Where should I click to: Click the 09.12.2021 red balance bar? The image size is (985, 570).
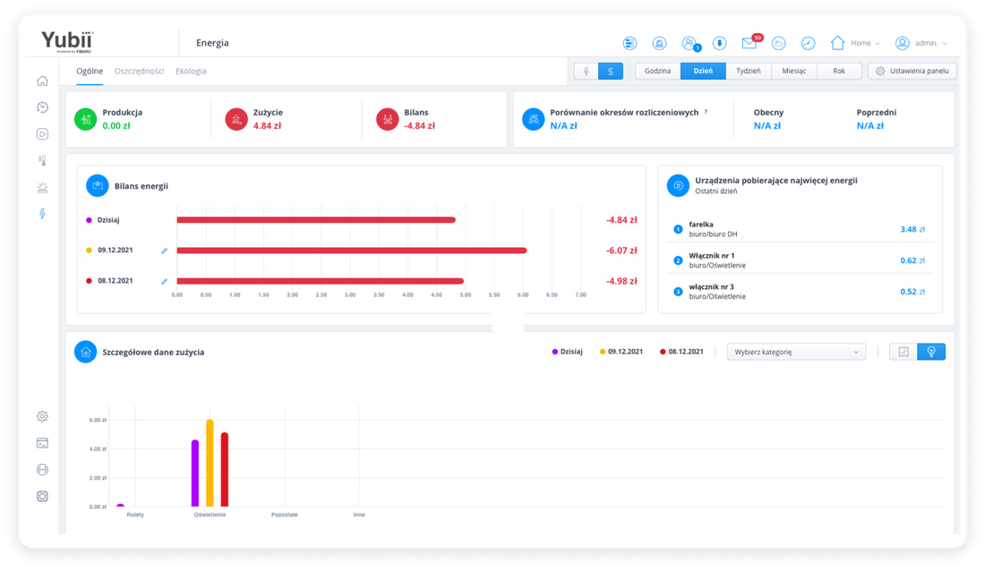click(352, 251)
